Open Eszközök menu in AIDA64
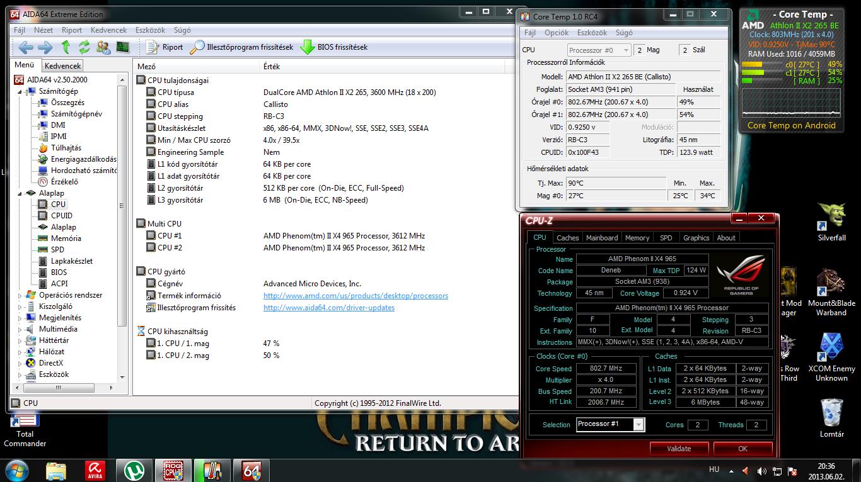 point(149,30)
